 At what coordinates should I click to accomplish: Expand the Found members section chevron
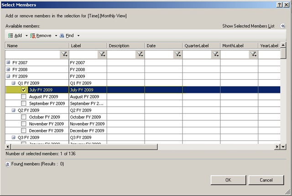point(8,164)
